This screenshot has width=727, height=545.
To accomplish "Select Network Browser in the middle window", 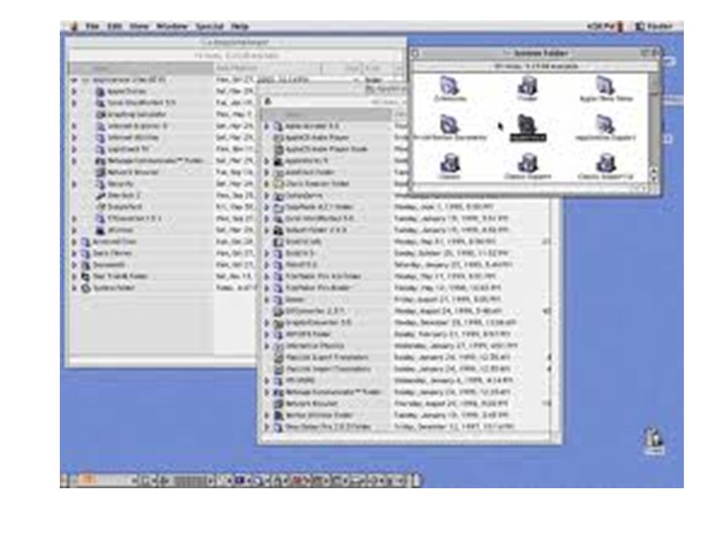I will [x=306, y=404].
